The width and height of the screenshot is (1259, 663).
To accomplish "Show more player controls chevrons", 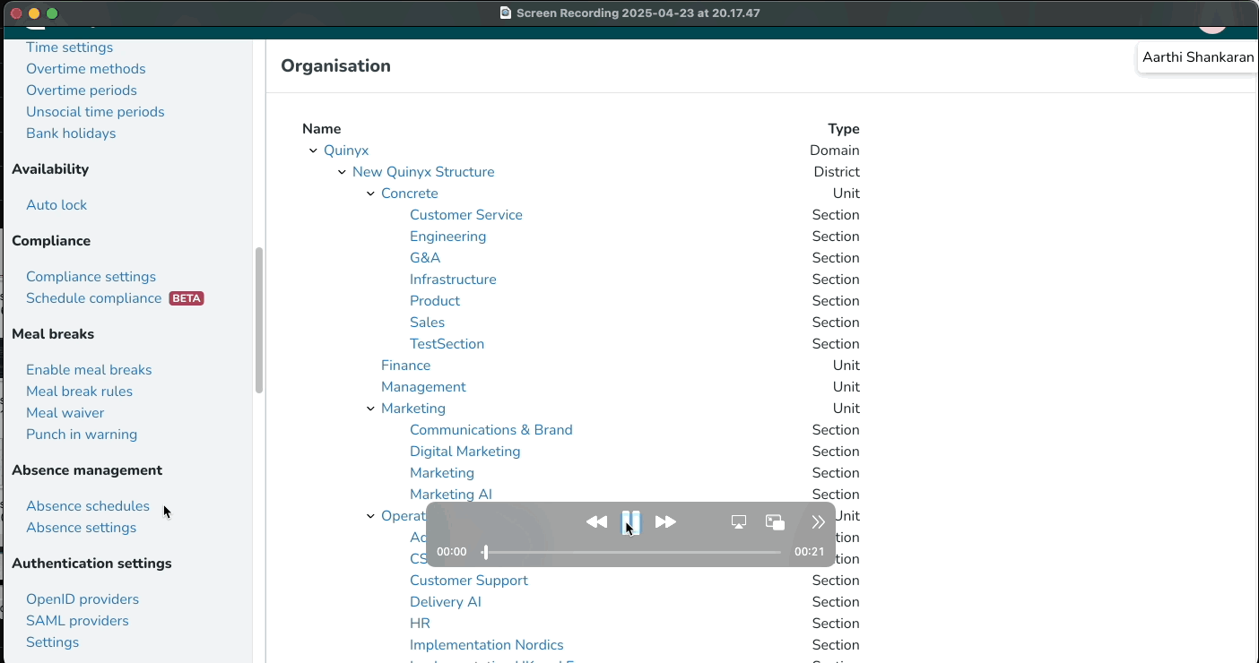I will 818,522.
